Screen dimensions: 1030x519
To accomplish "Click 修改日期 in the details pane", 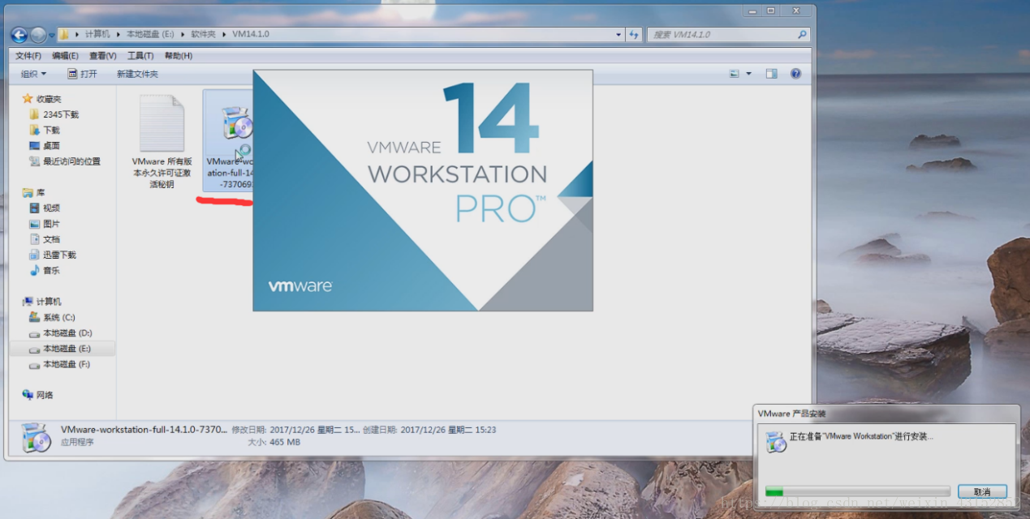I will tap(249, 430).
